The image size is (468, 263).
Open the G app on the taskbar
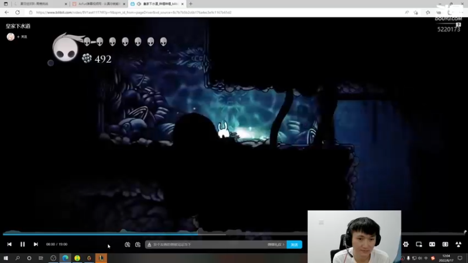[89, 258]
